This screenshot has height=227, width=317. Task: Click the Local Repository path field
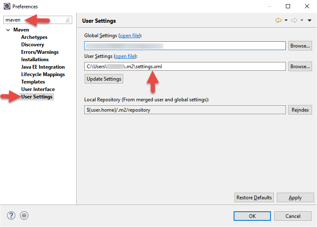(185, 110)
